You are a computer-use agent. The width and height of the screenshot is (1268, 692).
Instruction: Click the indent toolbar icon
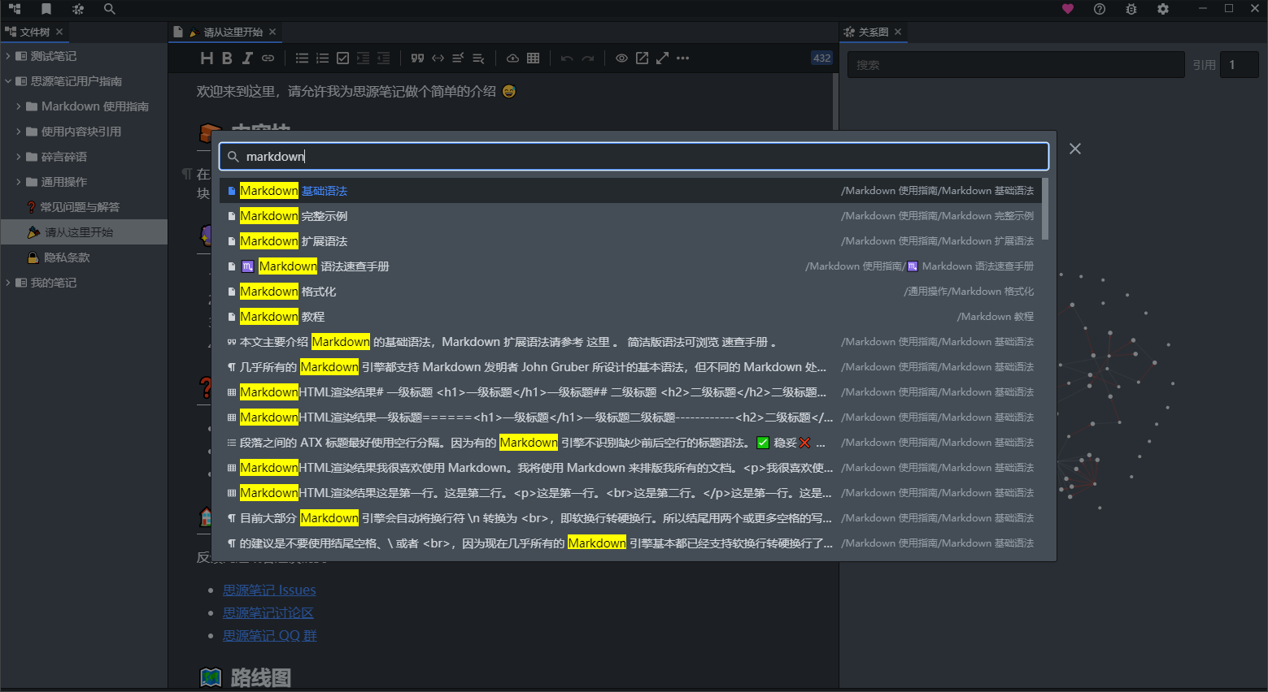tap(363, 58)
